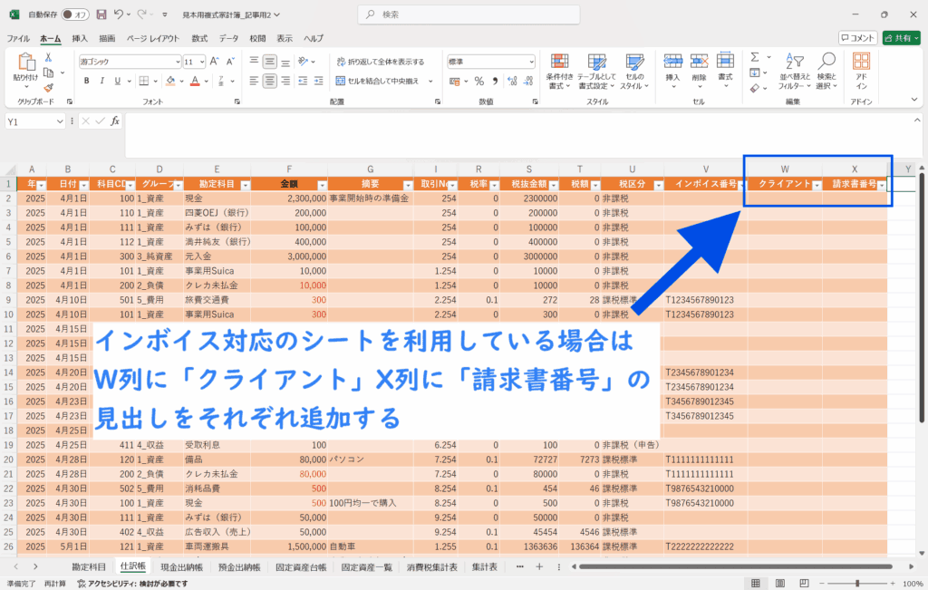Toggle Wrap Text for cells
Image resolution: width=928 pixels, height=590 pixels.
tap(381, 62)
